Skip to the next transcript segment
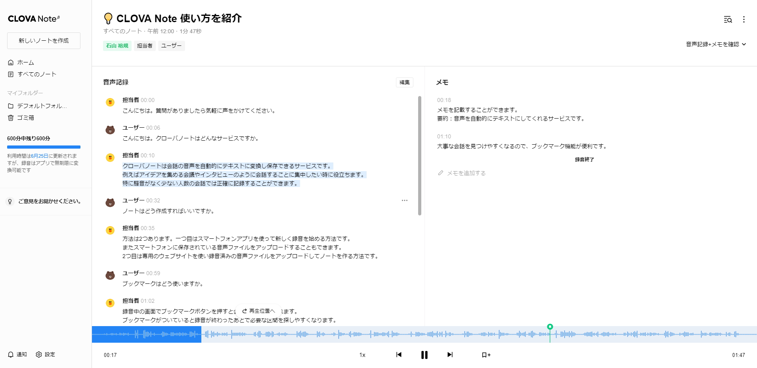757x368 pixels. point(450,355)
